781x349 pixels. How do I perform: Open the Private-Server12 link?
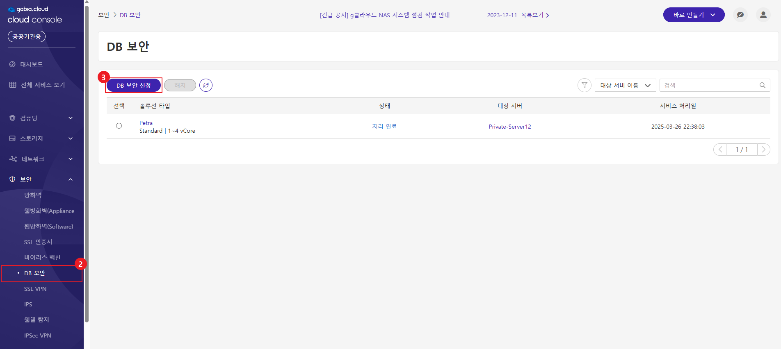click(510, 127)
